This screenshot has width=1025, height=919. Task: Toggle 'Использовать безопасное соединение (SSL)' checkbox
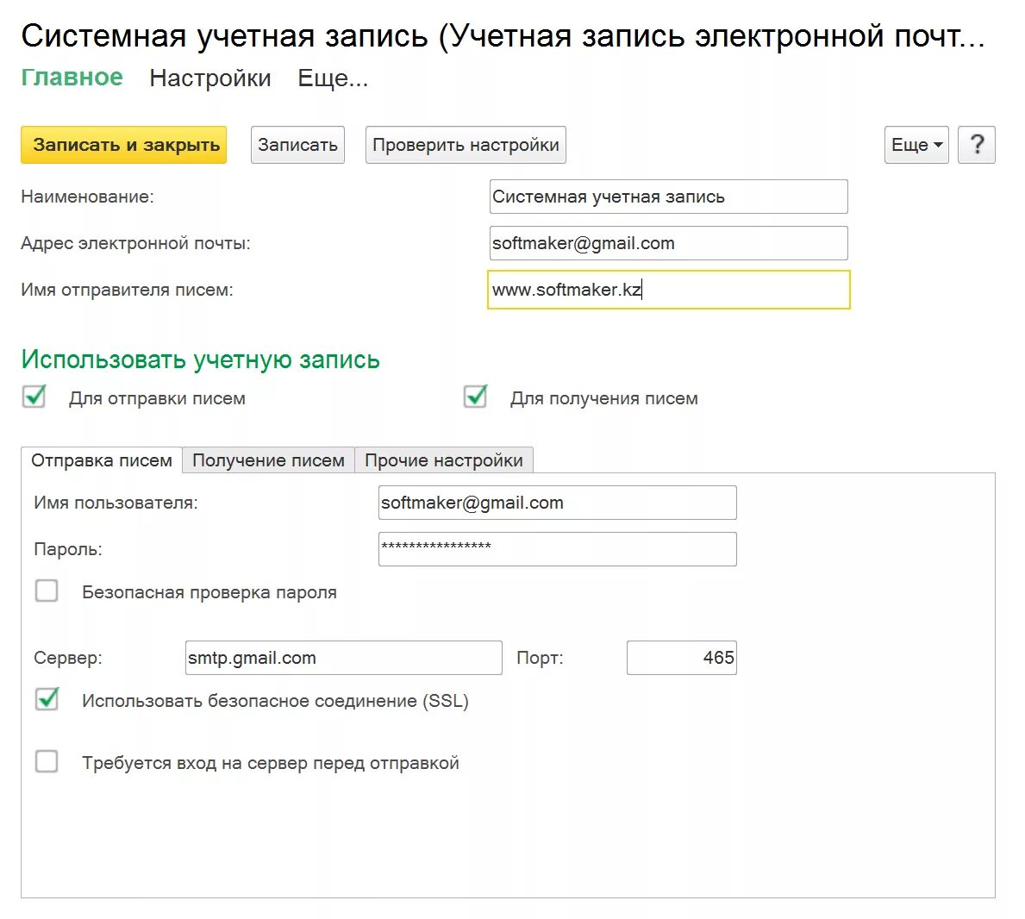47,699
